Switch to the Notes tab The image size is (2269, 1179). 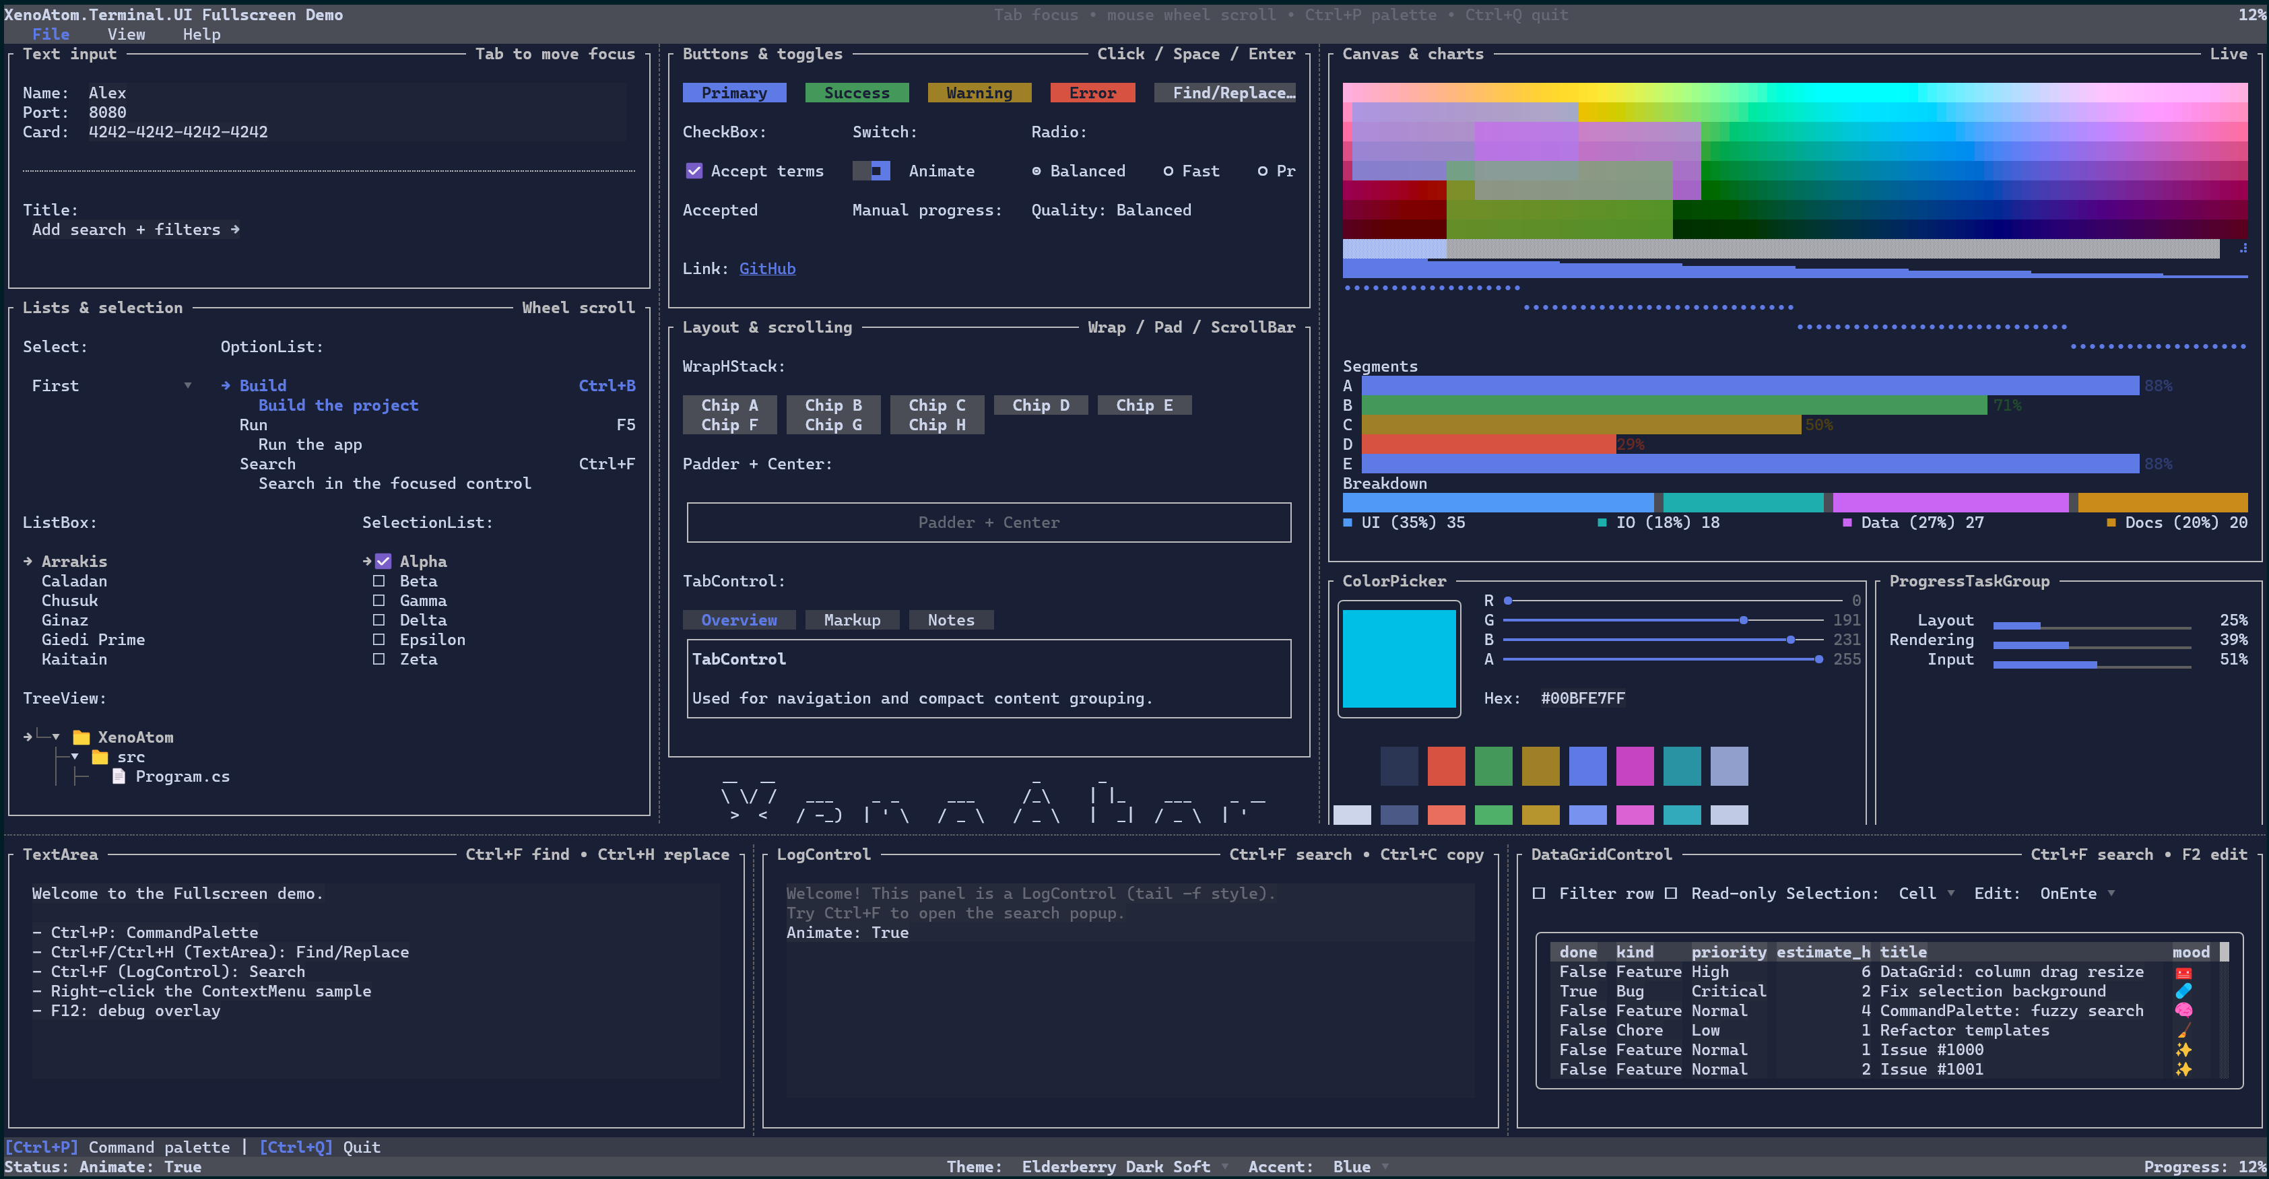tap(950, 619)
